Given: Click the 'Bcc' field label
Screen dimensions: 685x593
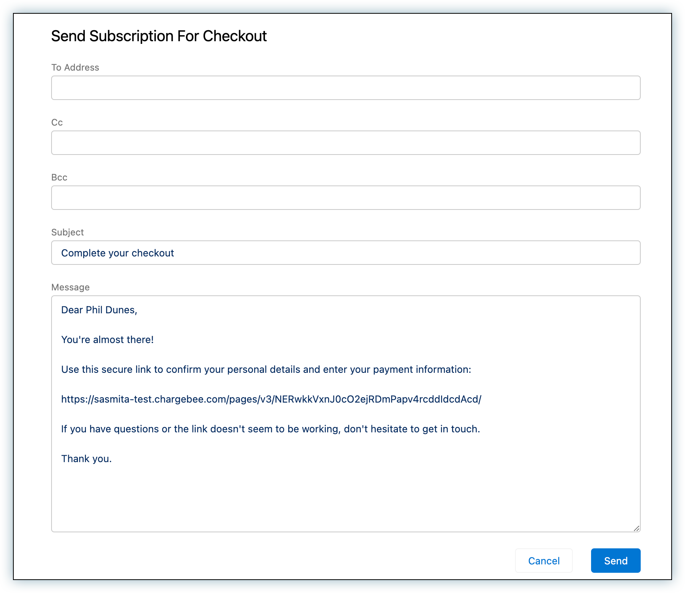Looking at the screenshot, I should (x=59, y=177).
